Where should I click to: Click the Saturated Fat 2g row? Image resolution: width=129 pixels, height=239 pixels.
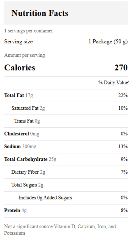(66, 108)
